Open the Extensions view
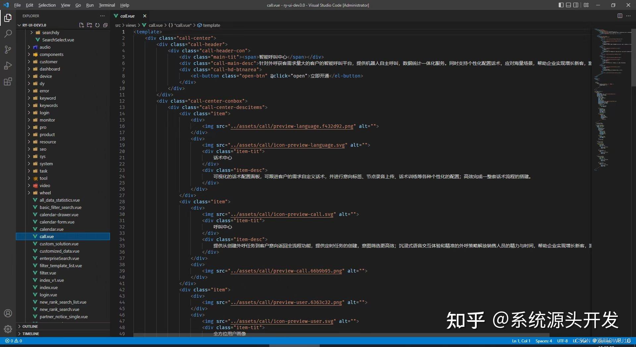Viewport: 636px width, 347px height. pyautogui.click(x=8, y=81)
